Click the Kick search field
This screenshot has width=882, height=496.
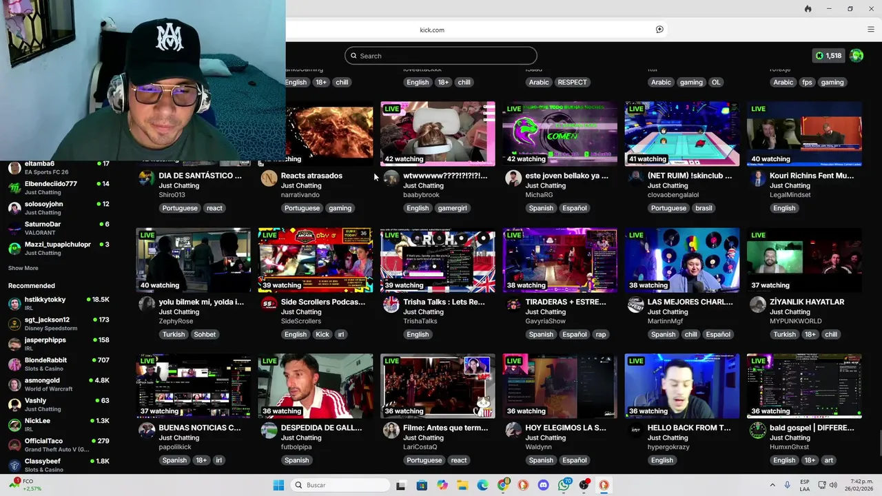[441, 56]
